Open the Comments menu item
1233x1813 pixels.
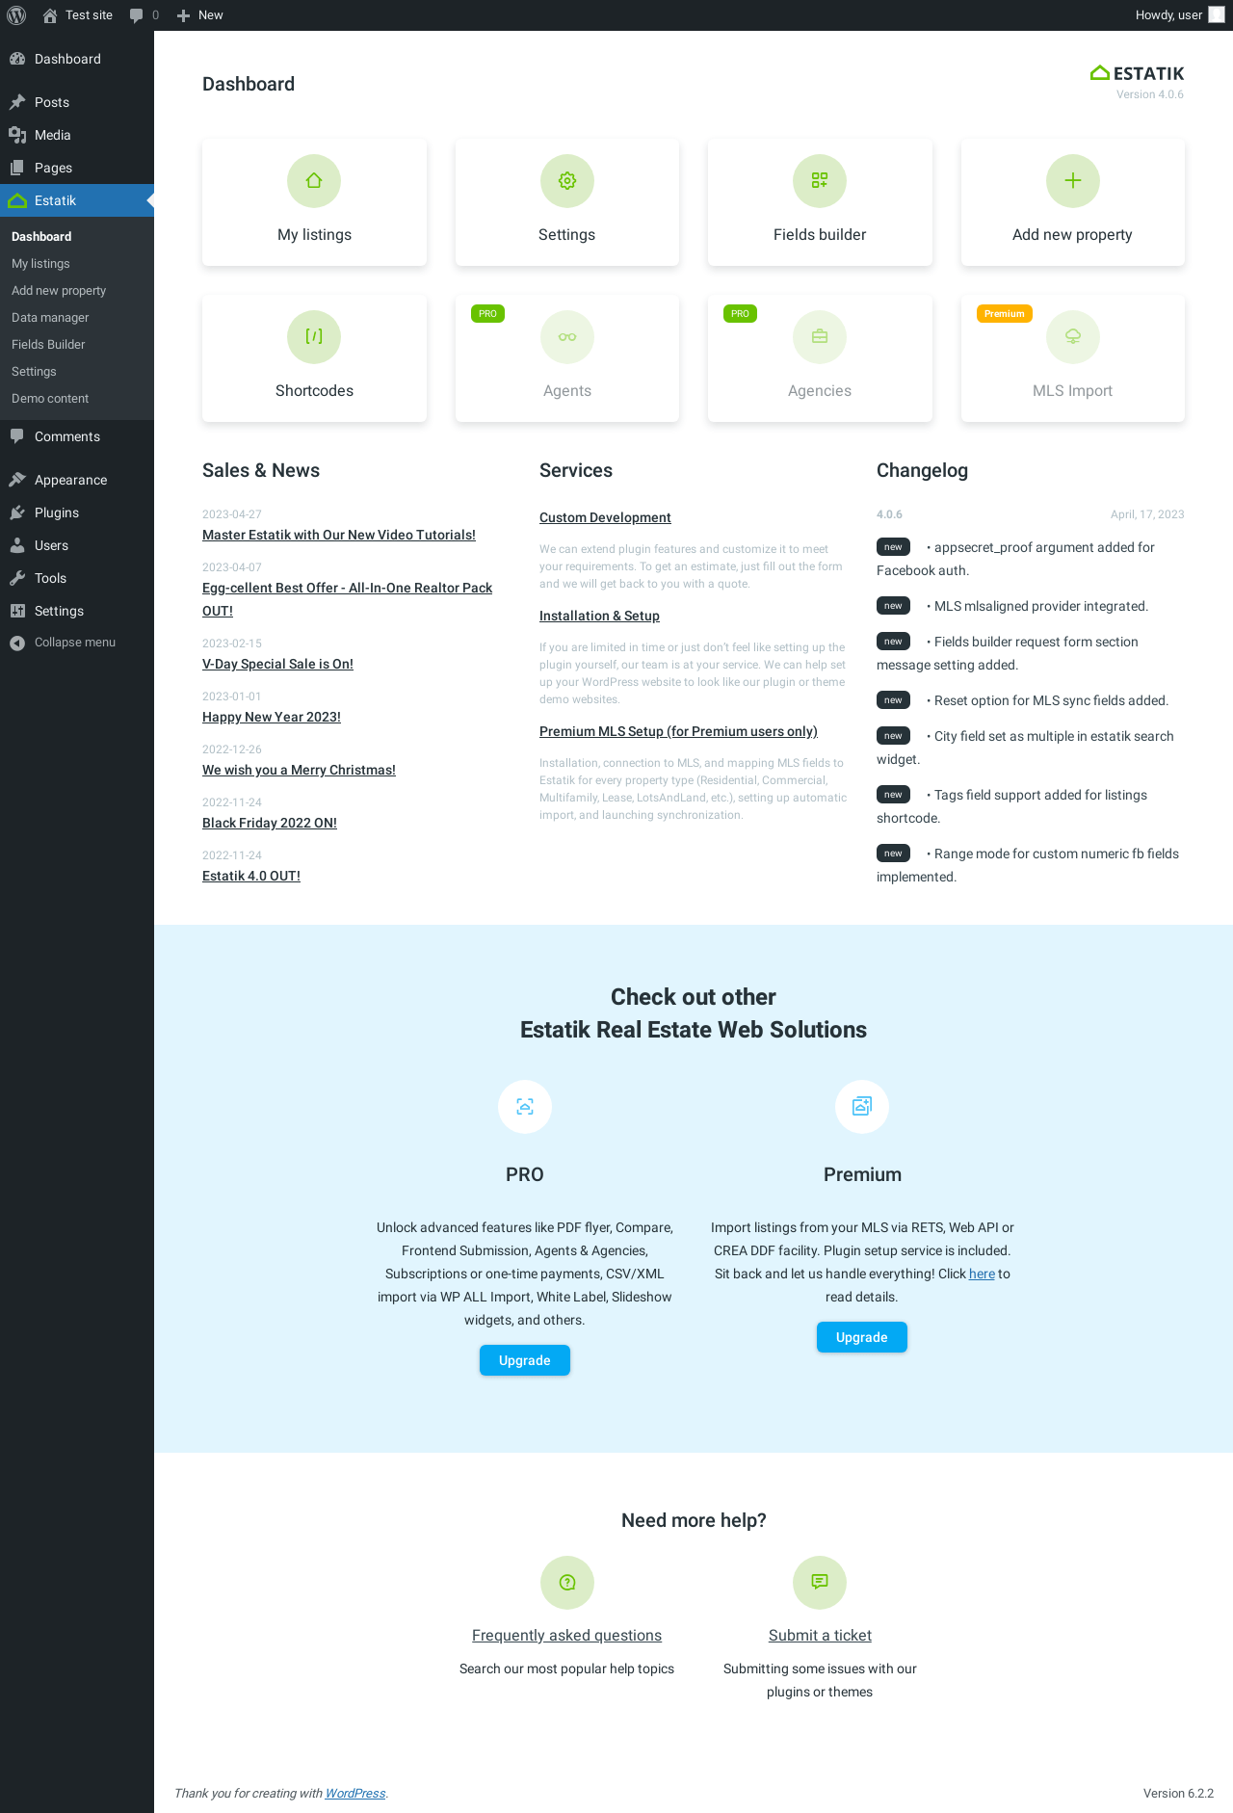tap(77, 436)
